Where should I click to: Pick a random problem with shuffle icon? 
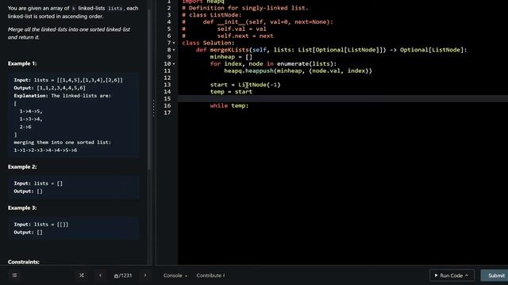(82, 275)
